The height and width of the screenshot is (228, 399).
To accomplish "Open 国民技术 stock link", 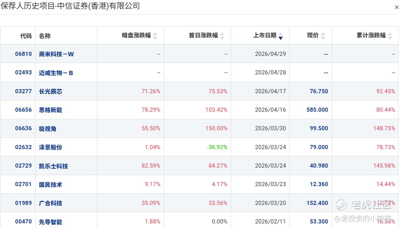I will (50, 185).
